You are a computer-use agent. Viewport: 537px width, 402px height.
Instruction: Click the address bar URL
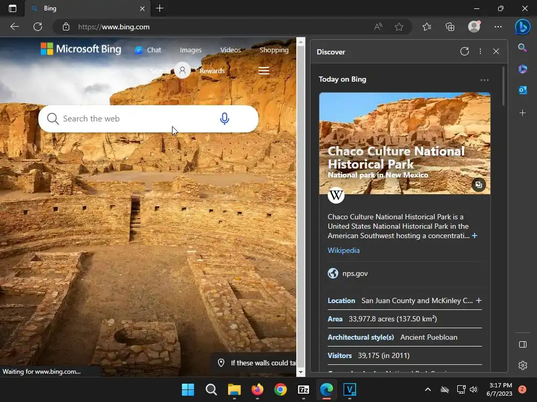tap(114, 27)
